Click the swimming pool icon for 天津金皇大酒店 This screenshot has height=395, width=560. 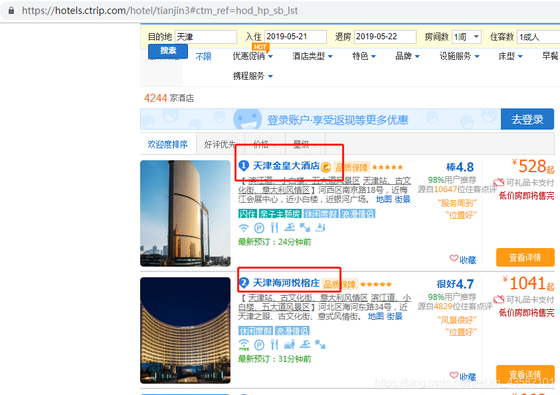[x=290, y=227]
